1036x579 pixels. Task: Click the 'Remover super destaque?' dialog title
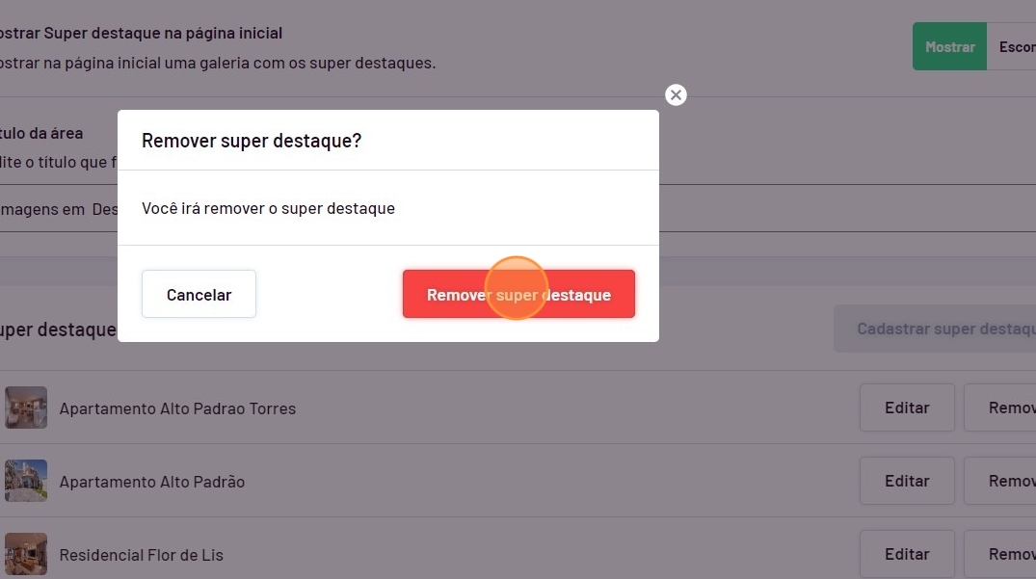(x=252, y=141)
